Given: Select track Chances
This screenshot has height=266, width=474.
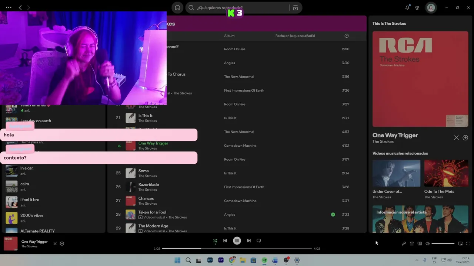Looking at the screenshot, I should (x=146, y=198).
